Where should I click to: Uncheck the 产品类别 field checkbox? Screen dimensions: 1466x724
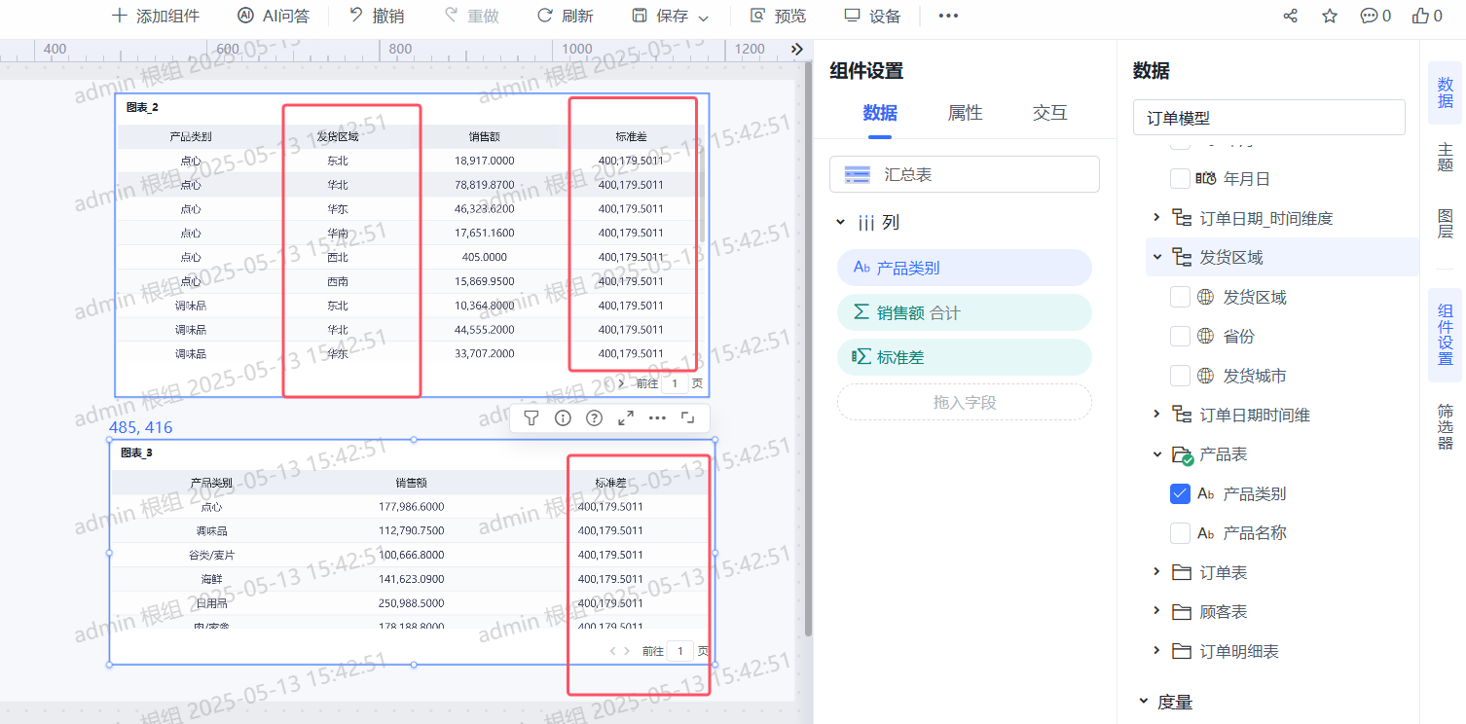[1180, 493]
